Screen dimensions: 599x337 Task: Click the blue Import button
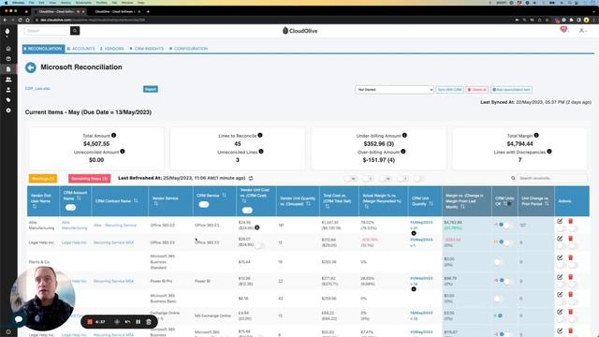pyautogui.click(x=151, y=89)
